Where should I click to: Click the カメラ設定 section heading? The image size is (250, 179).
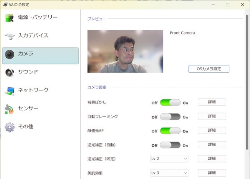(x=97, y=87)
